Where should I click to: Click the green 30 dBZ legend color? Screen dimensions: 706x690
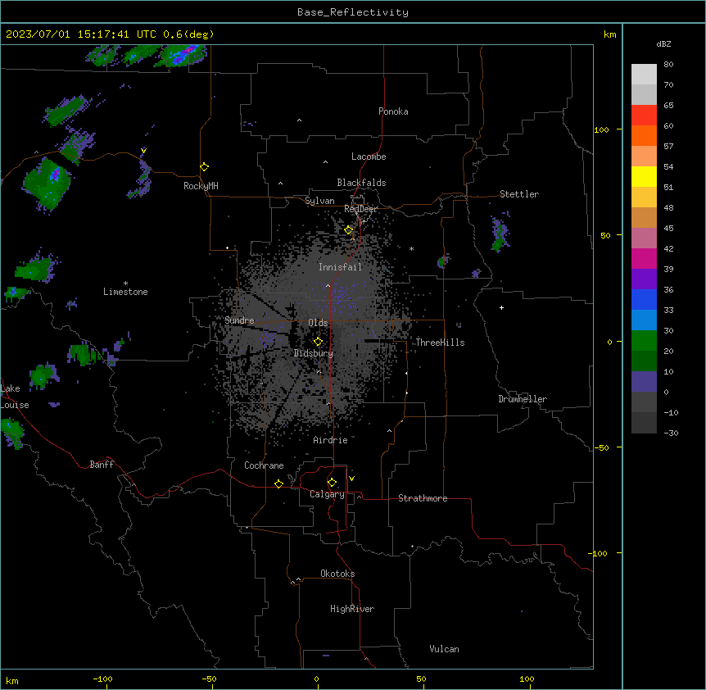[644, 341]
